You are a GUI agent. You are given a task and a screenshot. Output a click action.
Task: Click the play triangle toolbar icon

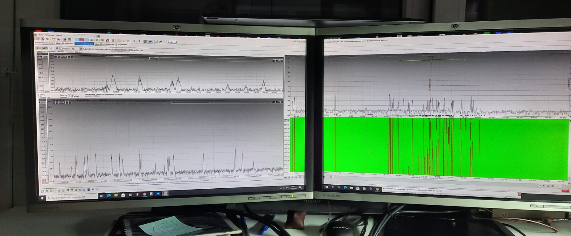134,41
